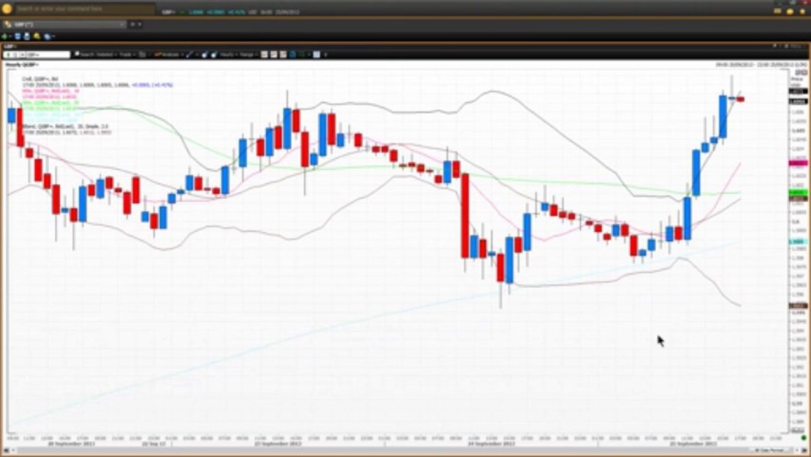811x457 pixels.
Task: Expand the chart toolbar overflow arrow
Action: [325, 55]
